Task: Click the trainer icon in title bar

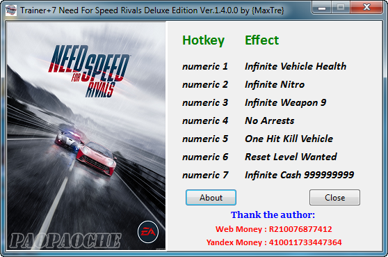Action: [x=11, y=10]
